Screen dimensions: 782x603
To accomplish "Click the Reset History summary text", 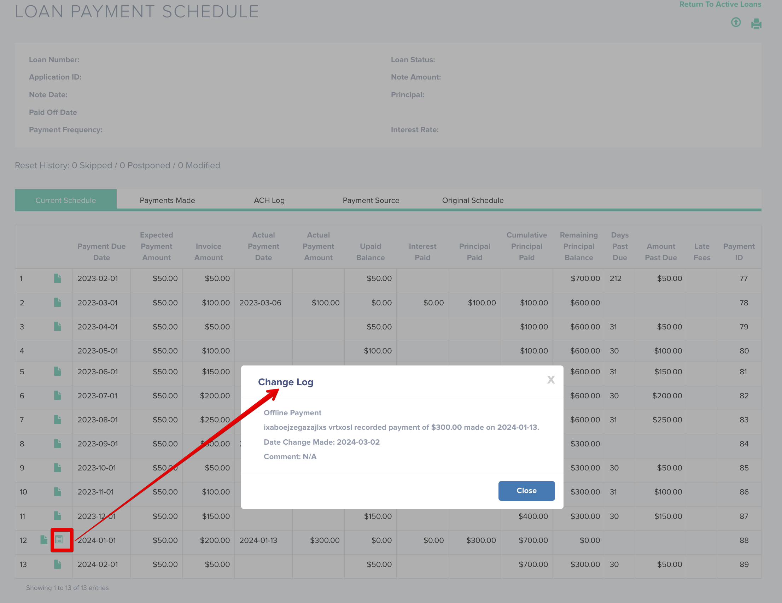I will (x=117, y=165).
